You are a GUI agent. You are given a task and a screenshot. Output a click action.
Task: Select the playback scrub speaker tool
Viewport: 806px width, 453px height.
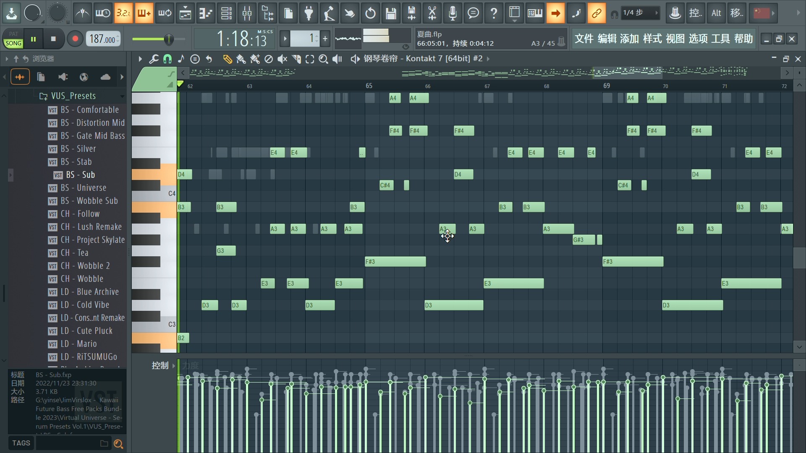coord(337,59)
